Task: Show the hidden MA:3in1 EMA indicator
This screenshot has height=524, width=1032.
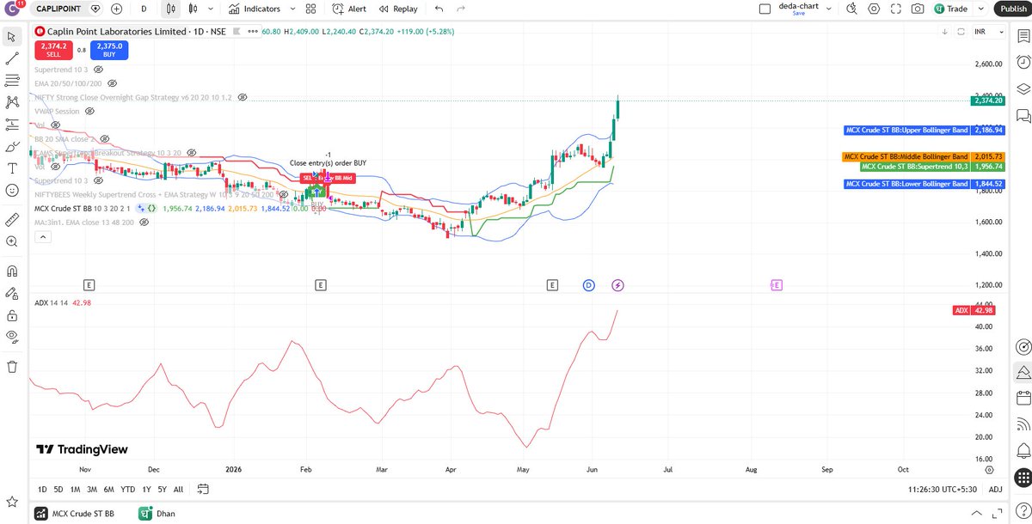Action: [x=144, y=222]
